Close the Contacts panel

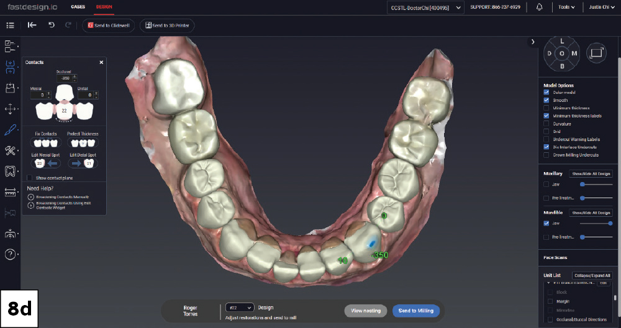tap(101, 62)
